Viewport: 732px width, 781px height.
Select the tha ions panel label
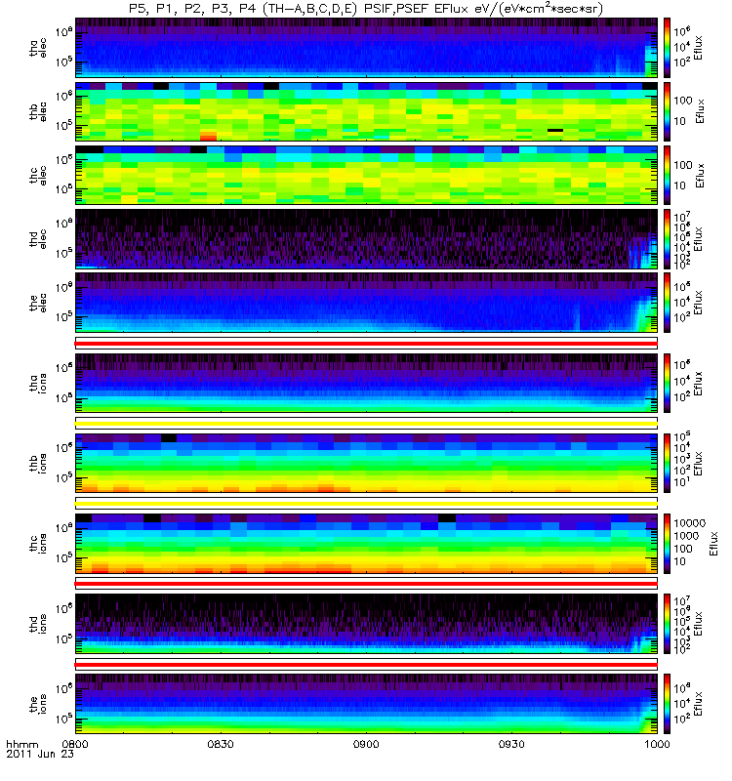coord(38,384)
